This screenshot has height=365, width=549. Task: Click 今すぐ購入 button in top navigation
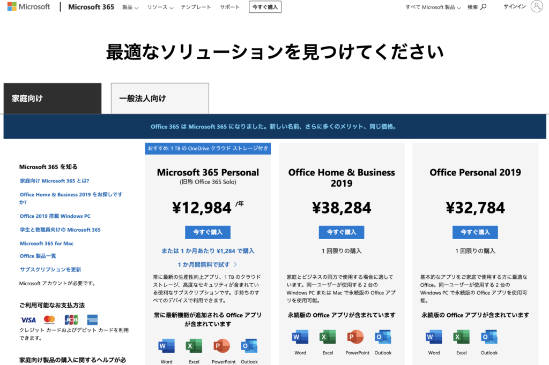click(x=265, y=7)
